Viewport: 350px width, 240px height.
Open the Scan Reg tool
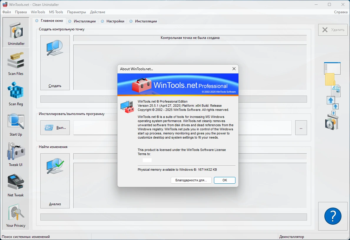(16, 94)
